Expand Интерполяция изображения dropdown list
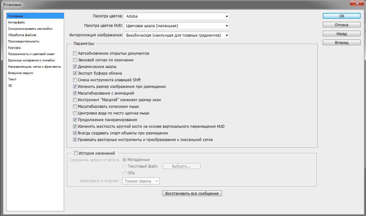 coord(177,35)
